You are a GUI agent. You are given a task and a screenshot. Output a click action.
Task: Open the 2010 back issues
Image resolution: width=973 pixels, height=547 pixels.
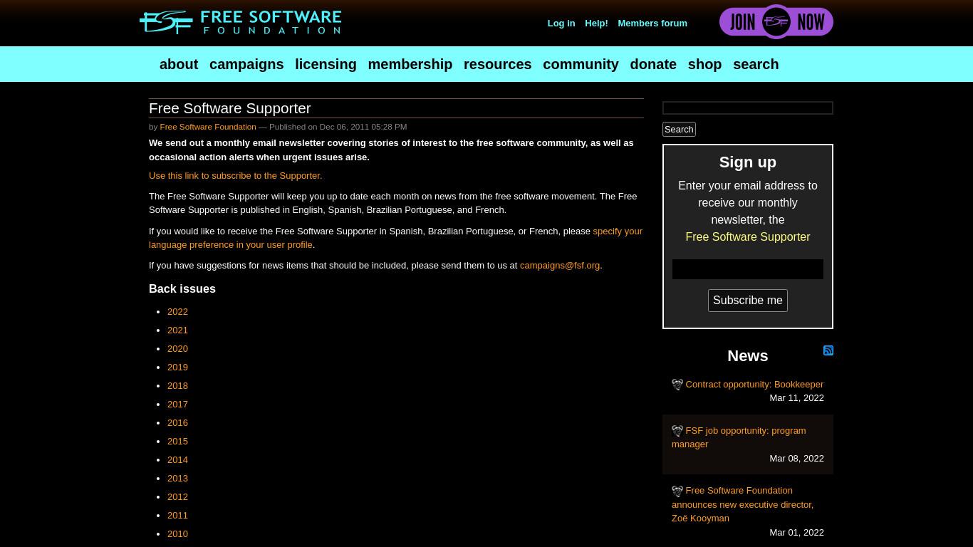click(x=177, y=533)
